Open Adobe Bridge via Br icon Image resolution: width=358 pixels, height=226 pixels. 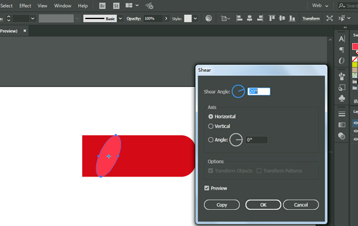coord(102,6)
